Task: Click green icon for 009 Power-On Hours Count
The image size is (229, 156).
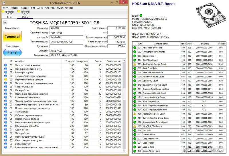Action: point(135,77)
